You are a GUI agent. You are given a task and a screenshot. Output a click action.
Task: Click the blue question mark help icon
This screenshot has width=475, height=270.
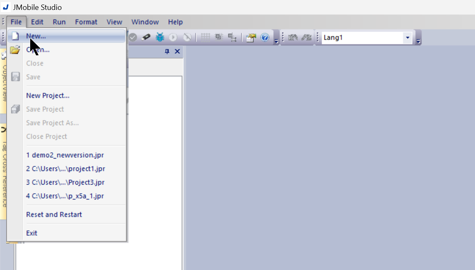point(265,37)
